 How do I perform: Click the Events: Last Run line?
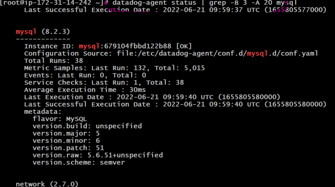click(85, 75)
